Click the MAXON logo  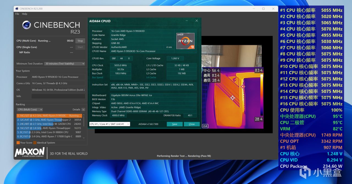click(x=30, y=152)
